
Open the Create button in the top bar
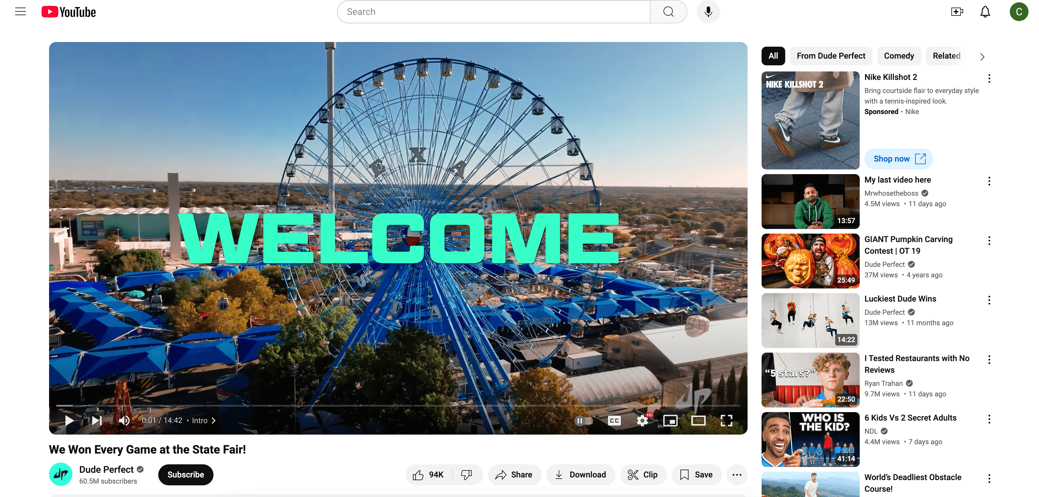(x=957, y=11)
